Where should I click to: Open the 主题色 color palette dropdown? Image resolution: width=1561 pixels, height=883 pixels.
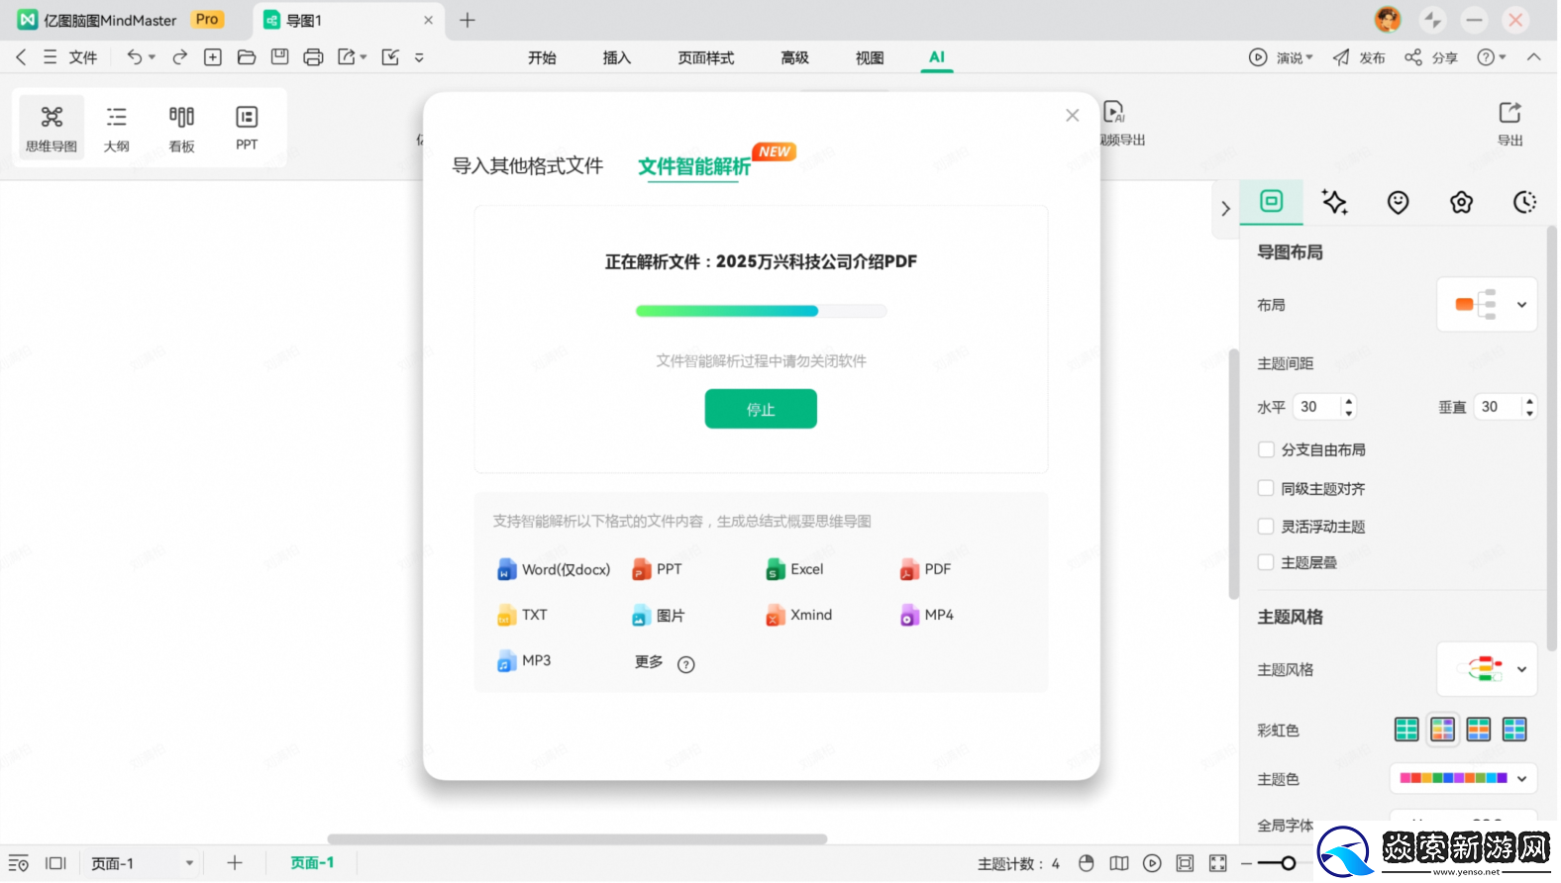point(1463,779)
